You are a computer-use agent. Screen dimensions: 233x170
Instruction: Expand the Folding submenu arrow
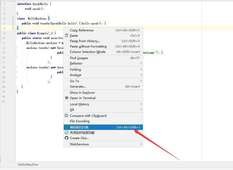point(141,69)
